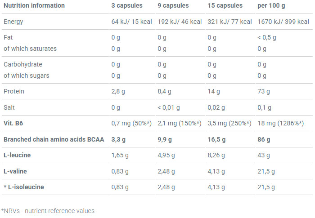The height and width of the screenshot is (218, 315).
Task: Click the "< 0,5 g" fat value
Action: click(267, 37)
